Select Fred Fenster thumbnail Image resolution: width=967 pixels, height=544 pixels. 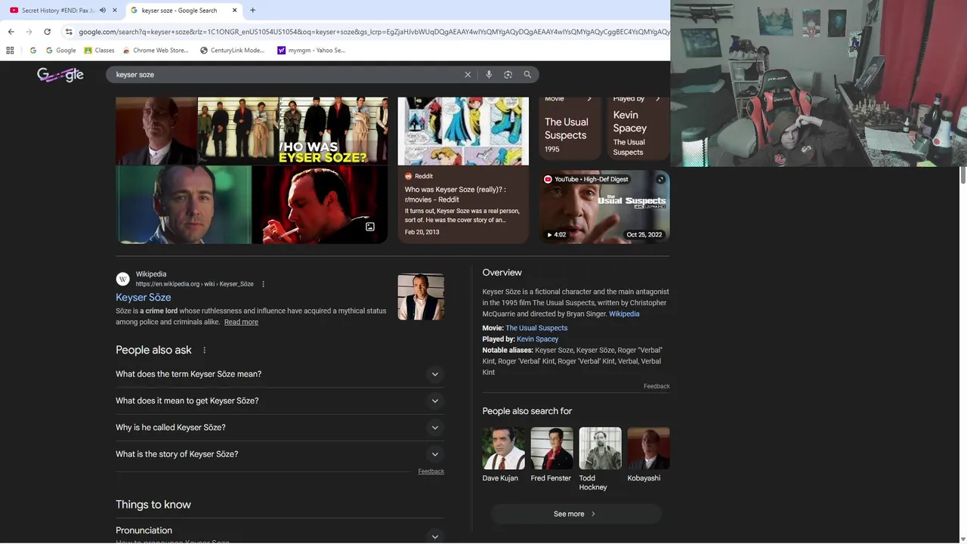pyautogui.click(x=551, y=448)
